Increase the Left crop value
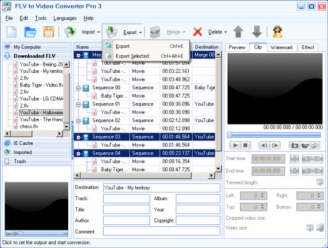Image resolution: width=328 pixels, height=248 pixels. 262,194
